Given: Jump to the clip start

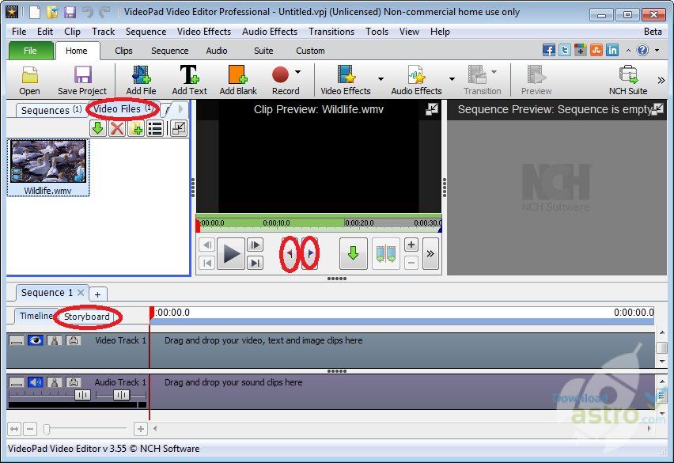Looking at the screenshot, I should [207, 263].
